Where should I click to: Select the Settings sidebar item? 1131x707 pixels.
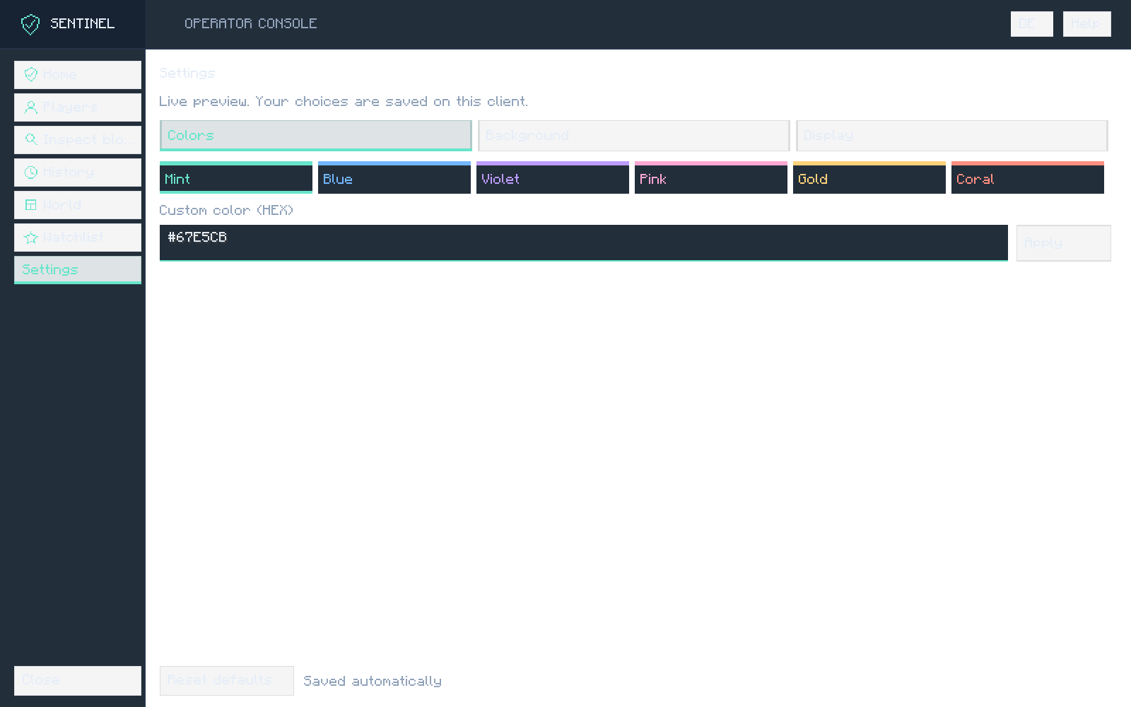(78, 269)
